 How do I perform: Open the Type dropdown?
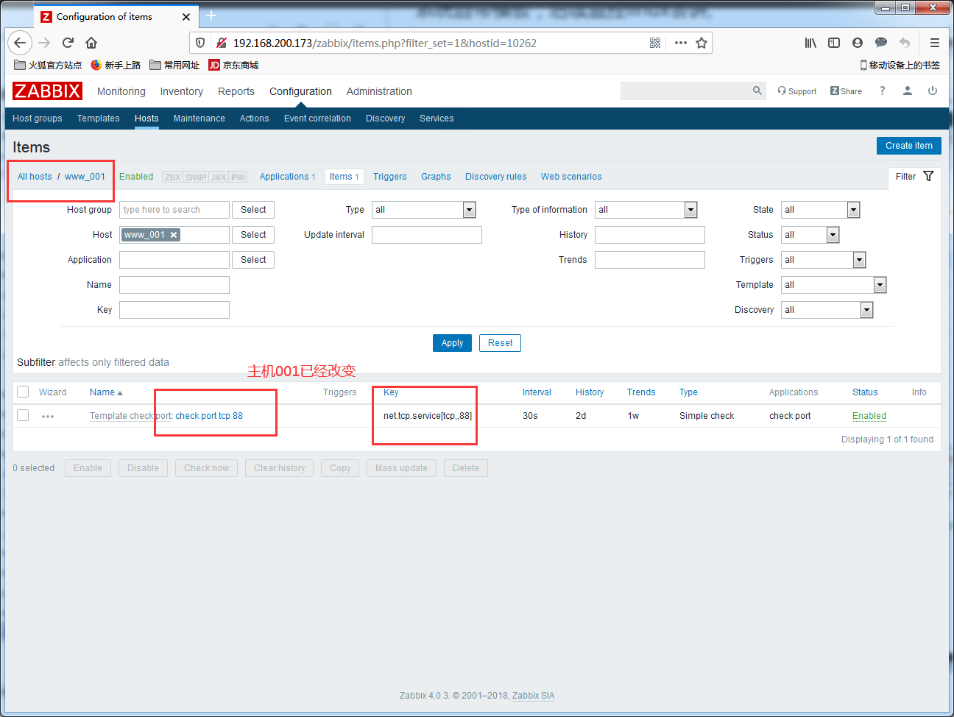tap(424, 210)
